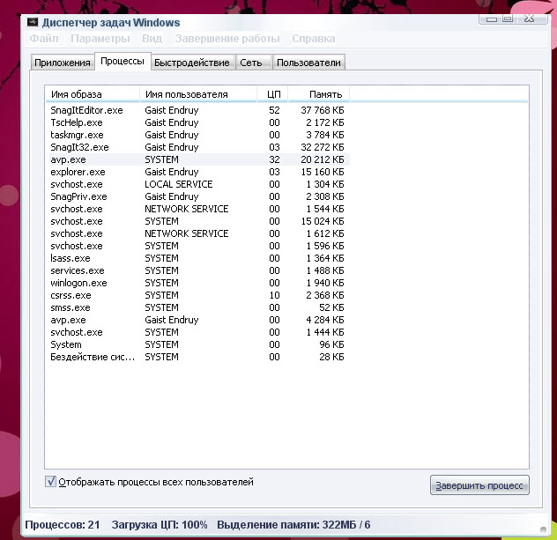557x540 pixels.
Task: Select the services.exe process
Action: (197, 270)
